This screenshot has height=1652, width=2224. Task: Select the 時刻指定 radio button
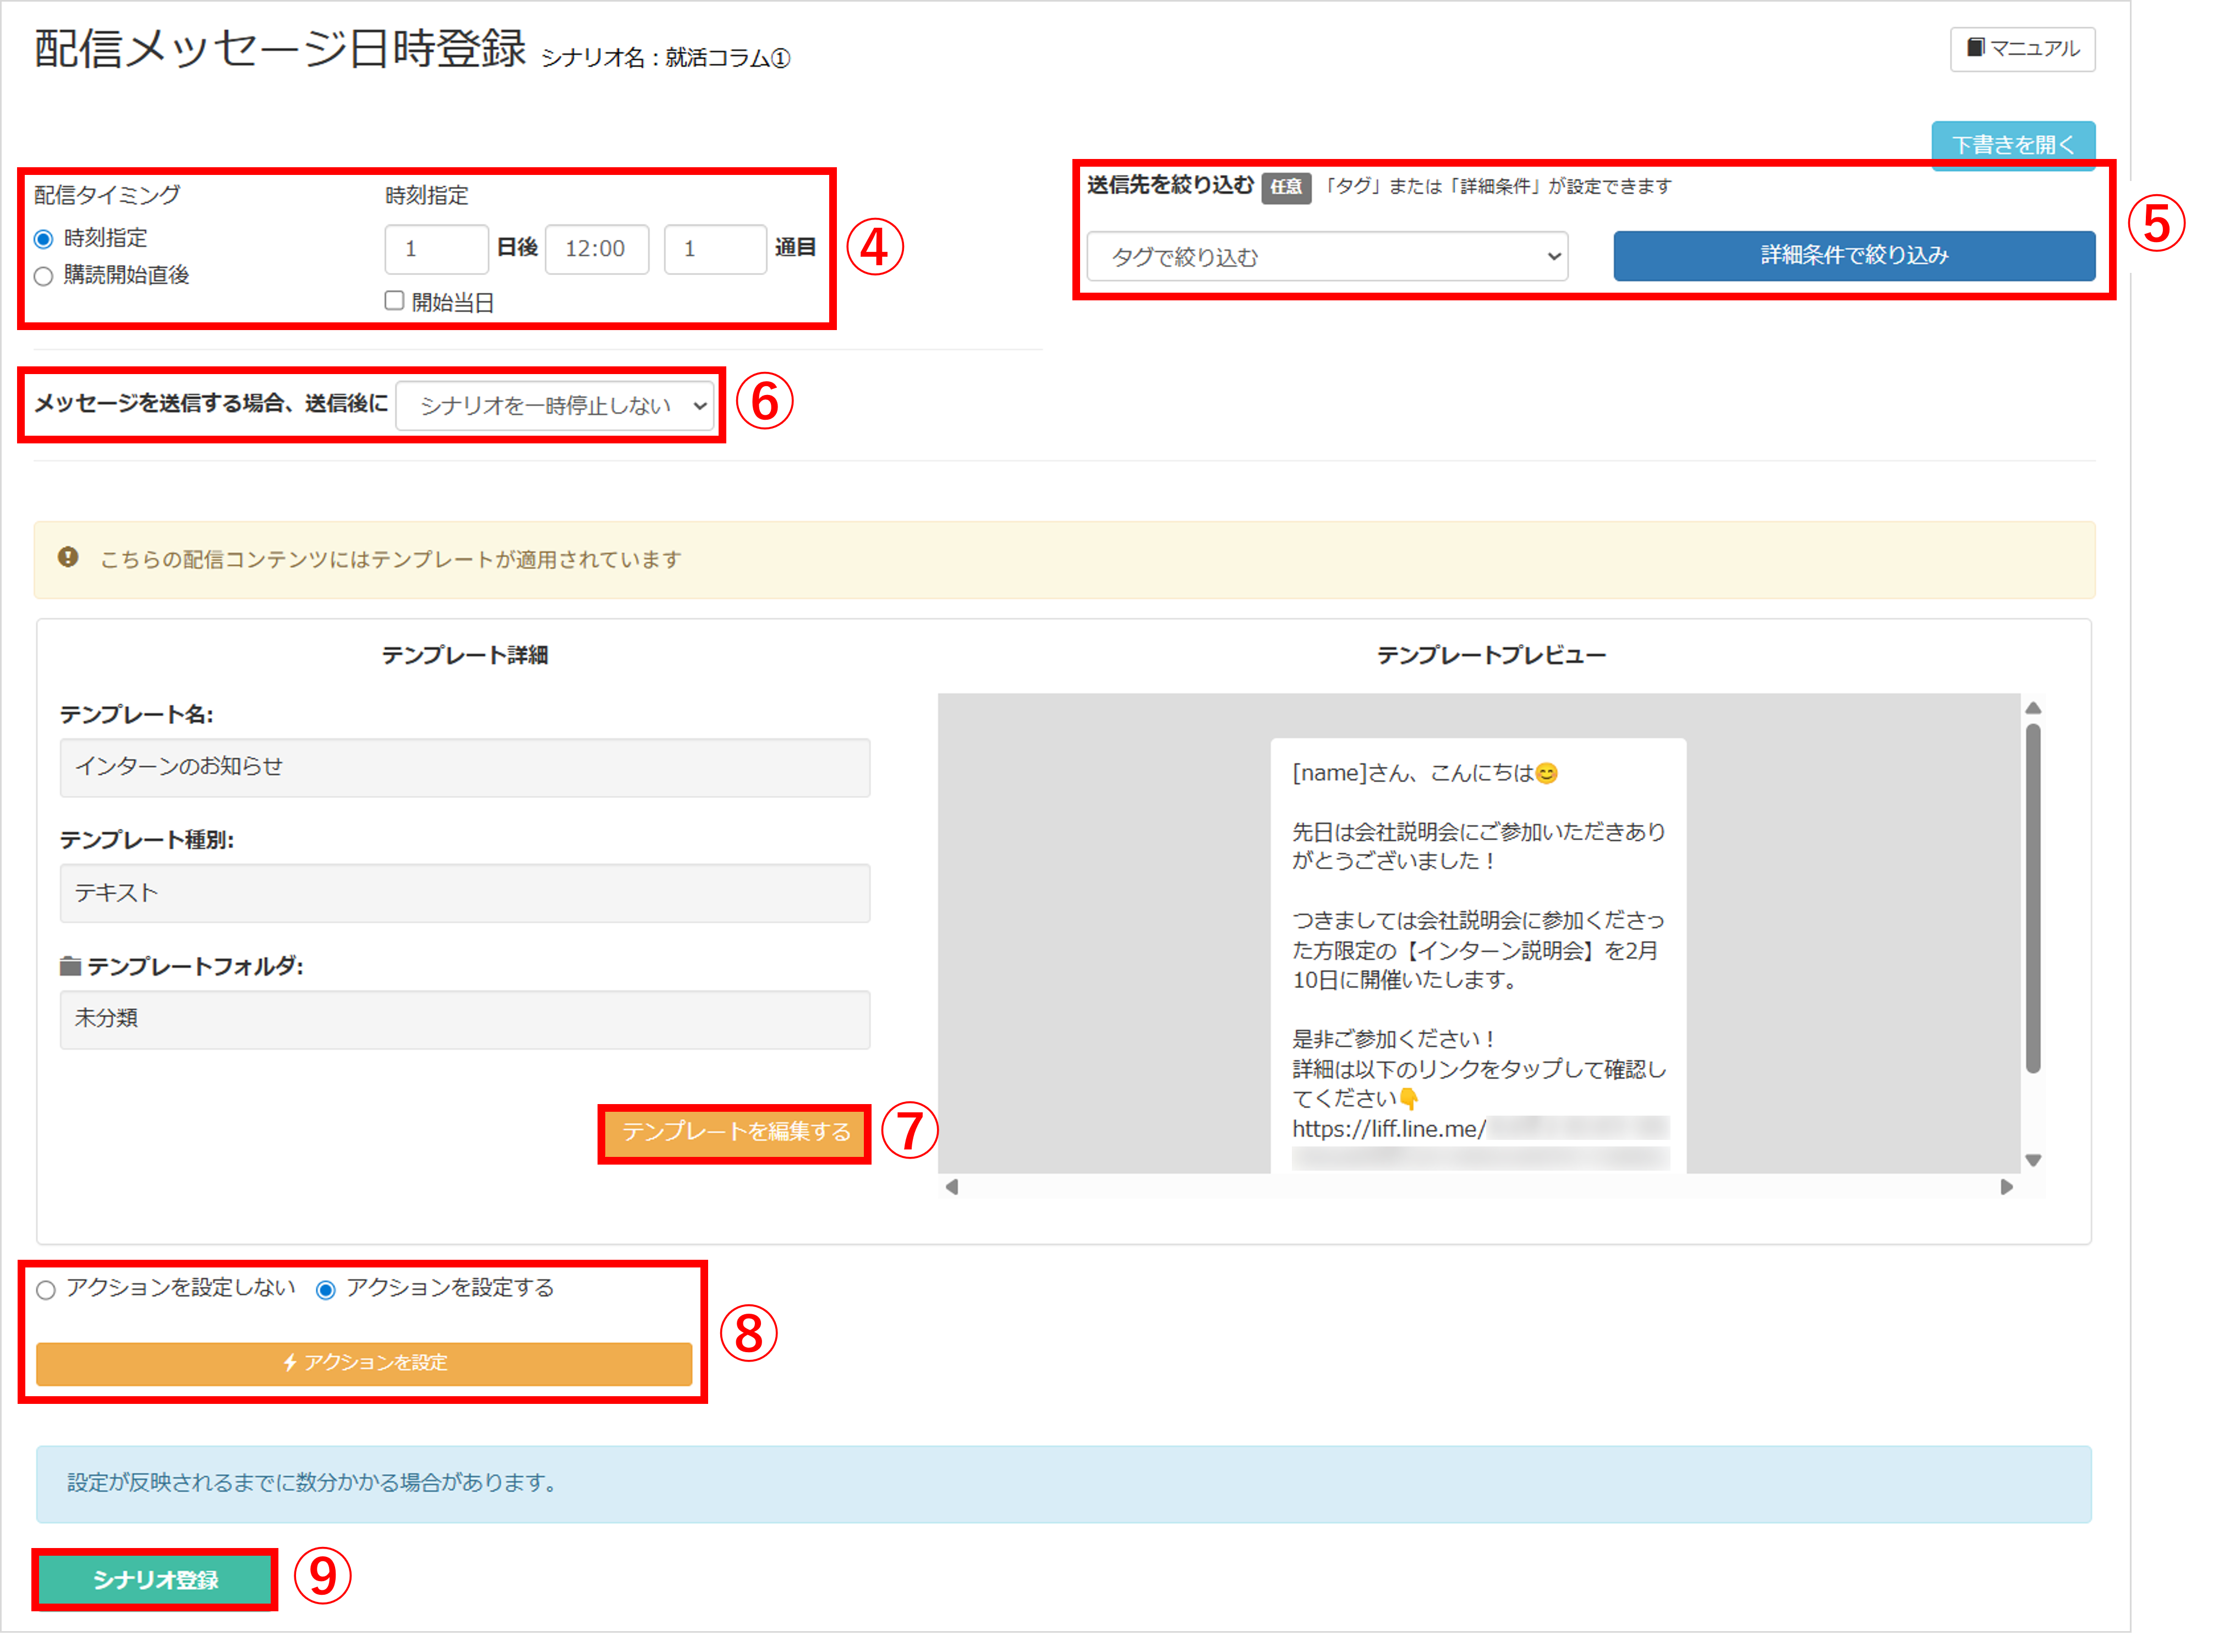pos(43,239)
